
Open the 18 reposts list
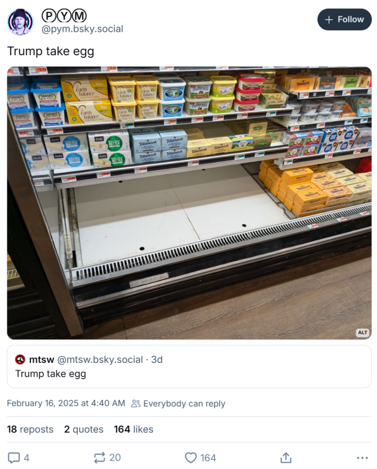point(30,429)
